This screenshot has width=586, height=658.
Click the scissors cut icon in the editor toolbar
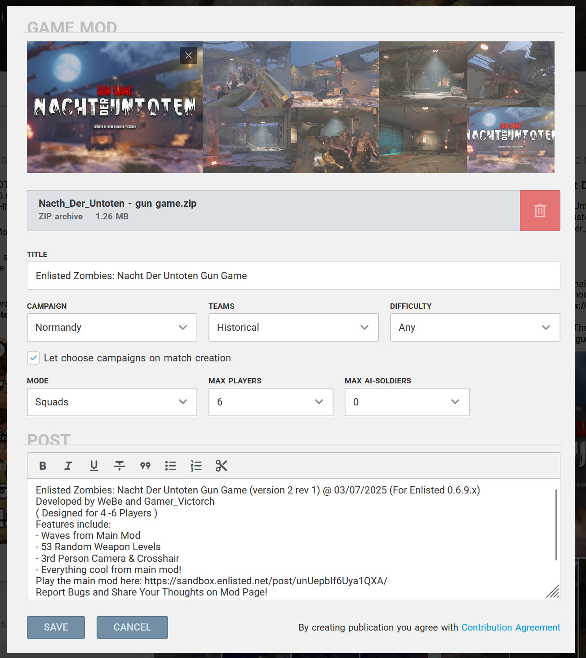coord(222,466)
